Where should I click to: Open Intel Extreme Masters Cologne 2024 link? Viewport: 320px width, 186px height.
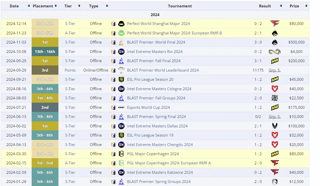click(x=159, y=89)
